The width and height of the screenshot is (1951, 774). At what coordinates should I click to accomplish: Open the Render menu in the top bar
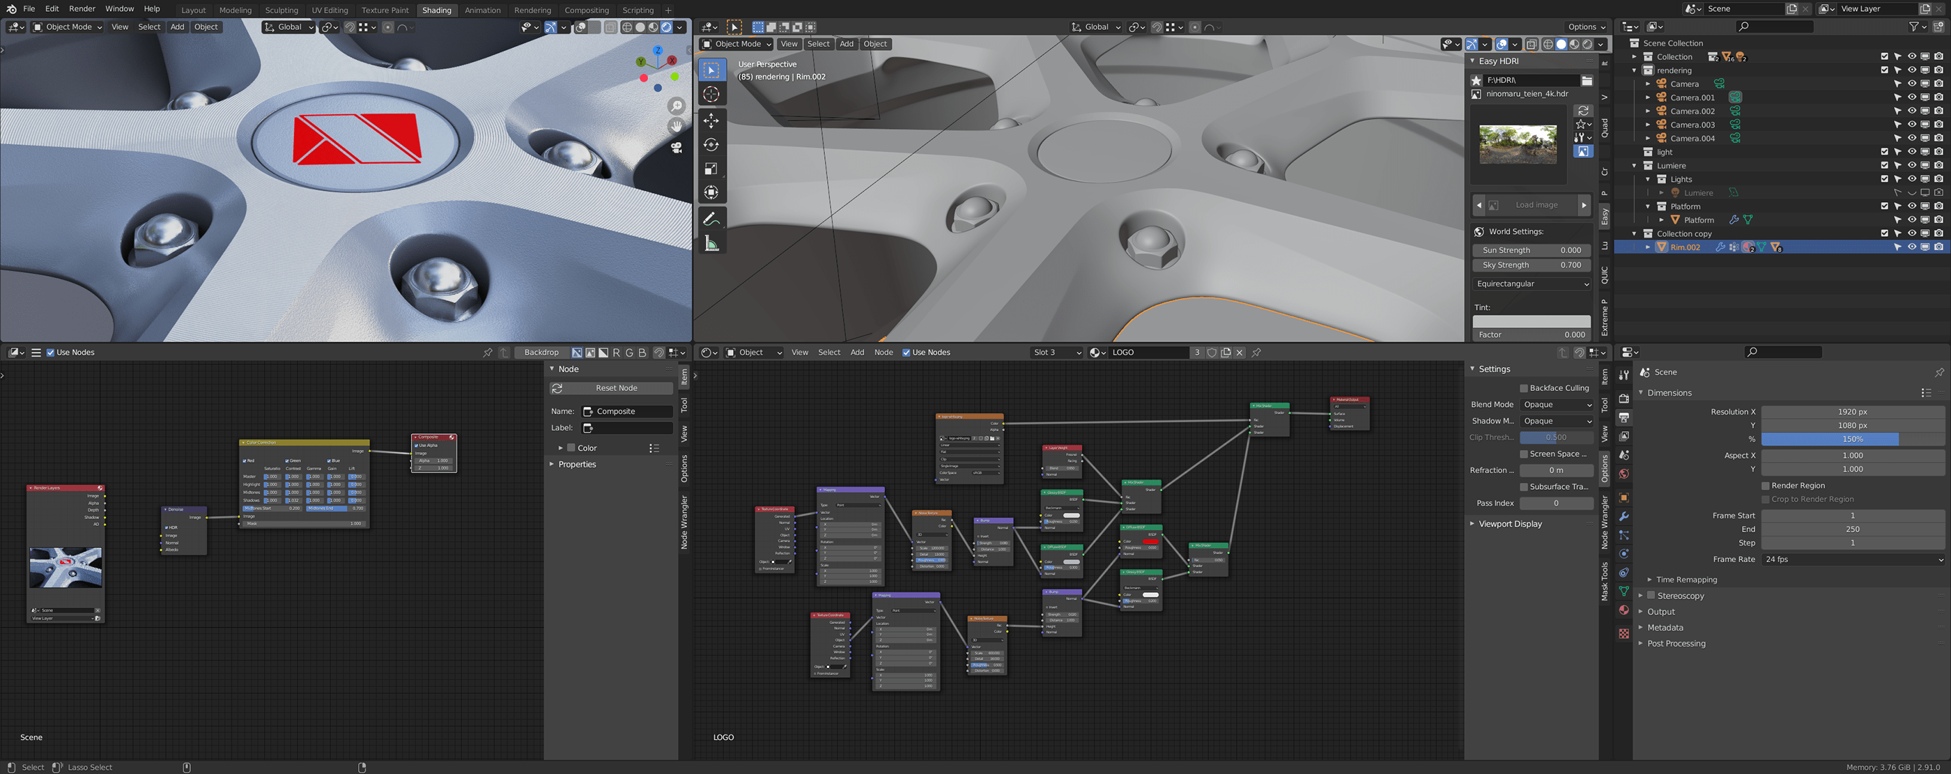tap(82, 8)
